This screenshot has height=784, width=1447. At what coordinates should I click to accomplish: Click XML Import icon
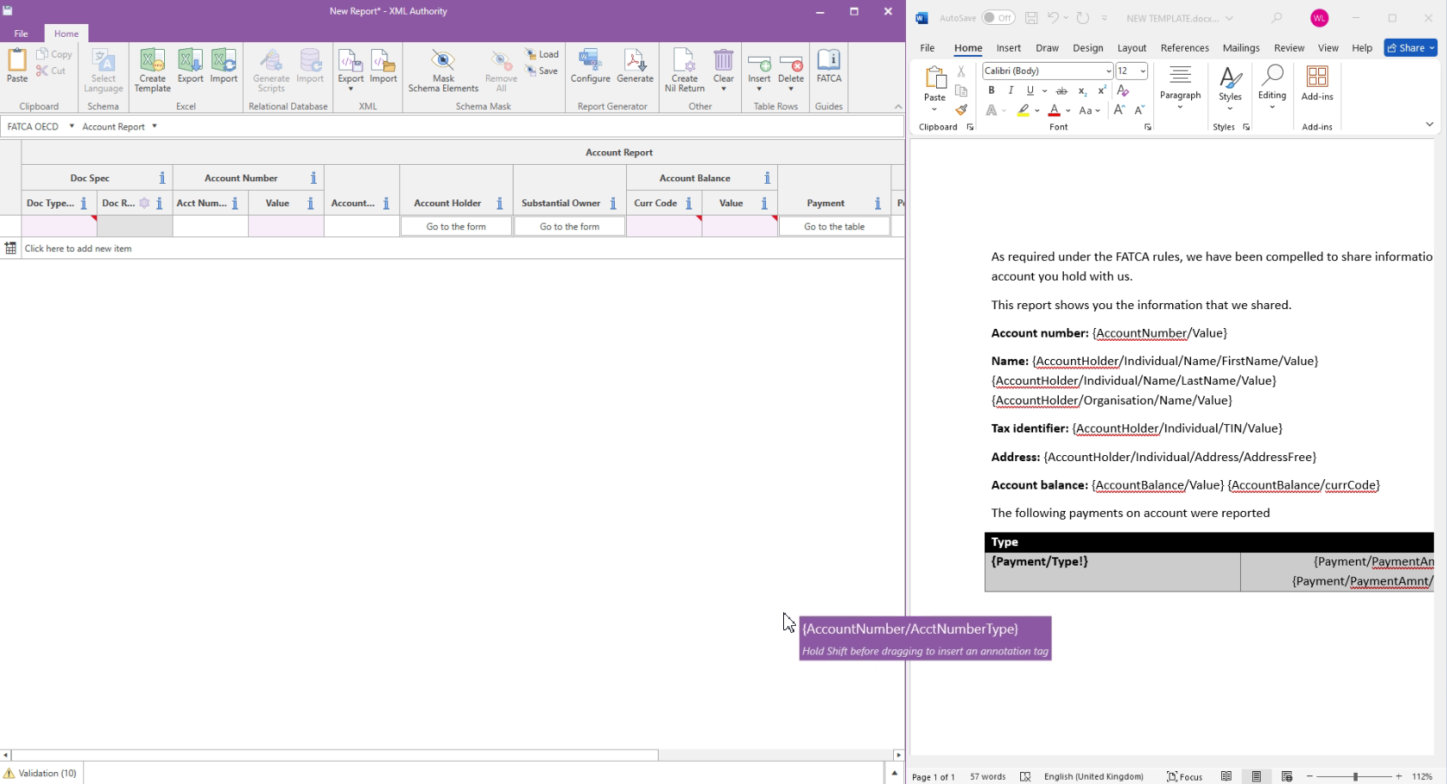(383, 66)
